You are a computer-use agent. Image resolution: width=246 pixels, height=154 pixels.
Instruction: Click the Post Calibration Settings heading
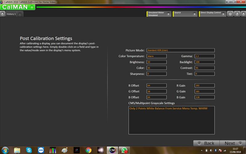[x=46, y=38]
